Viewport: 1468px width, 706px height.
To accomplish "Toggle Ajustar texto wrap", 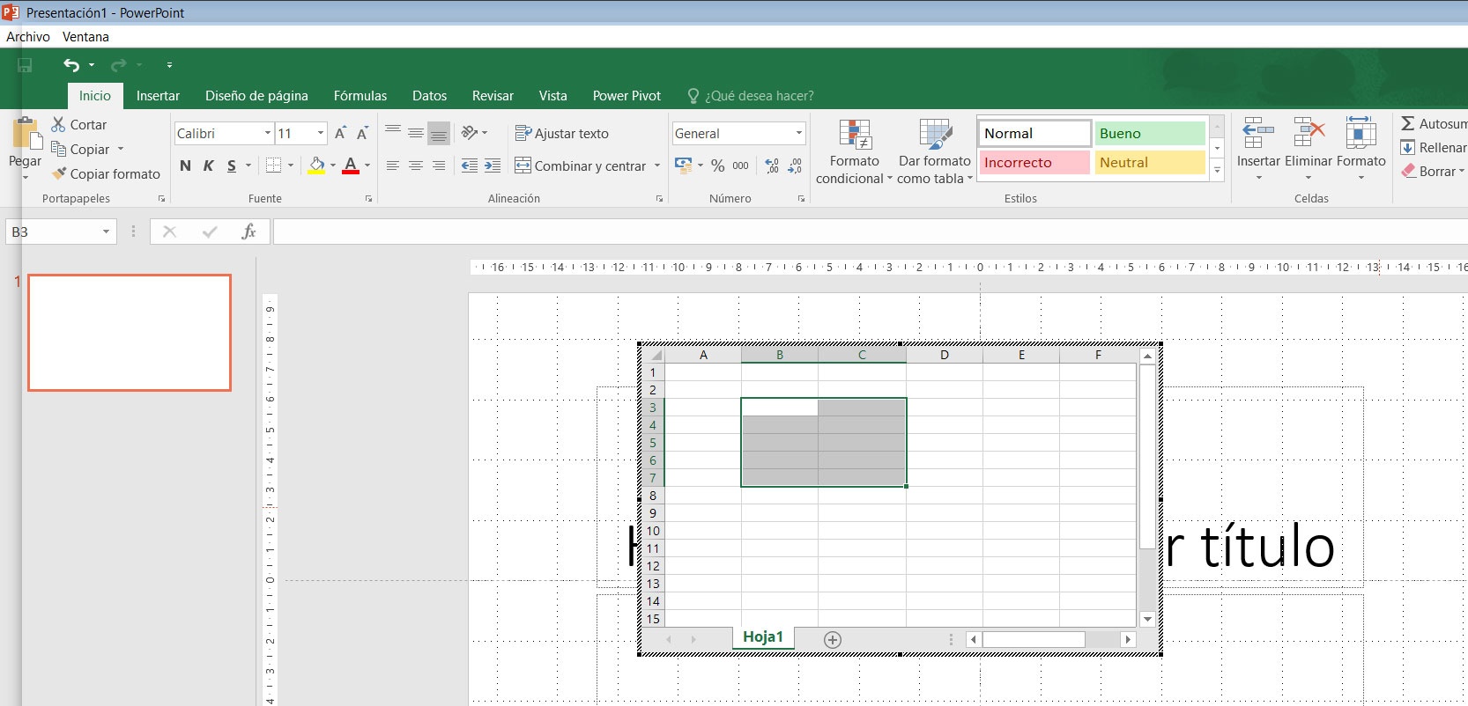I will 562,134.
